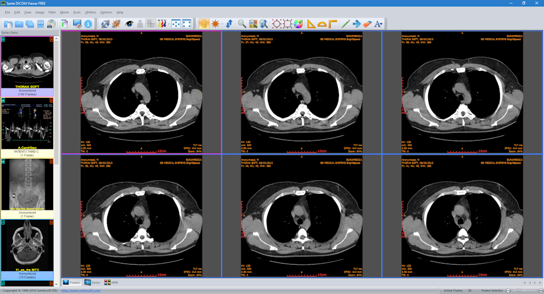Image resolution: width=544 pixels, height=294 pixels.
Task: Switch to the Series tab
Action: coord(92,282)
